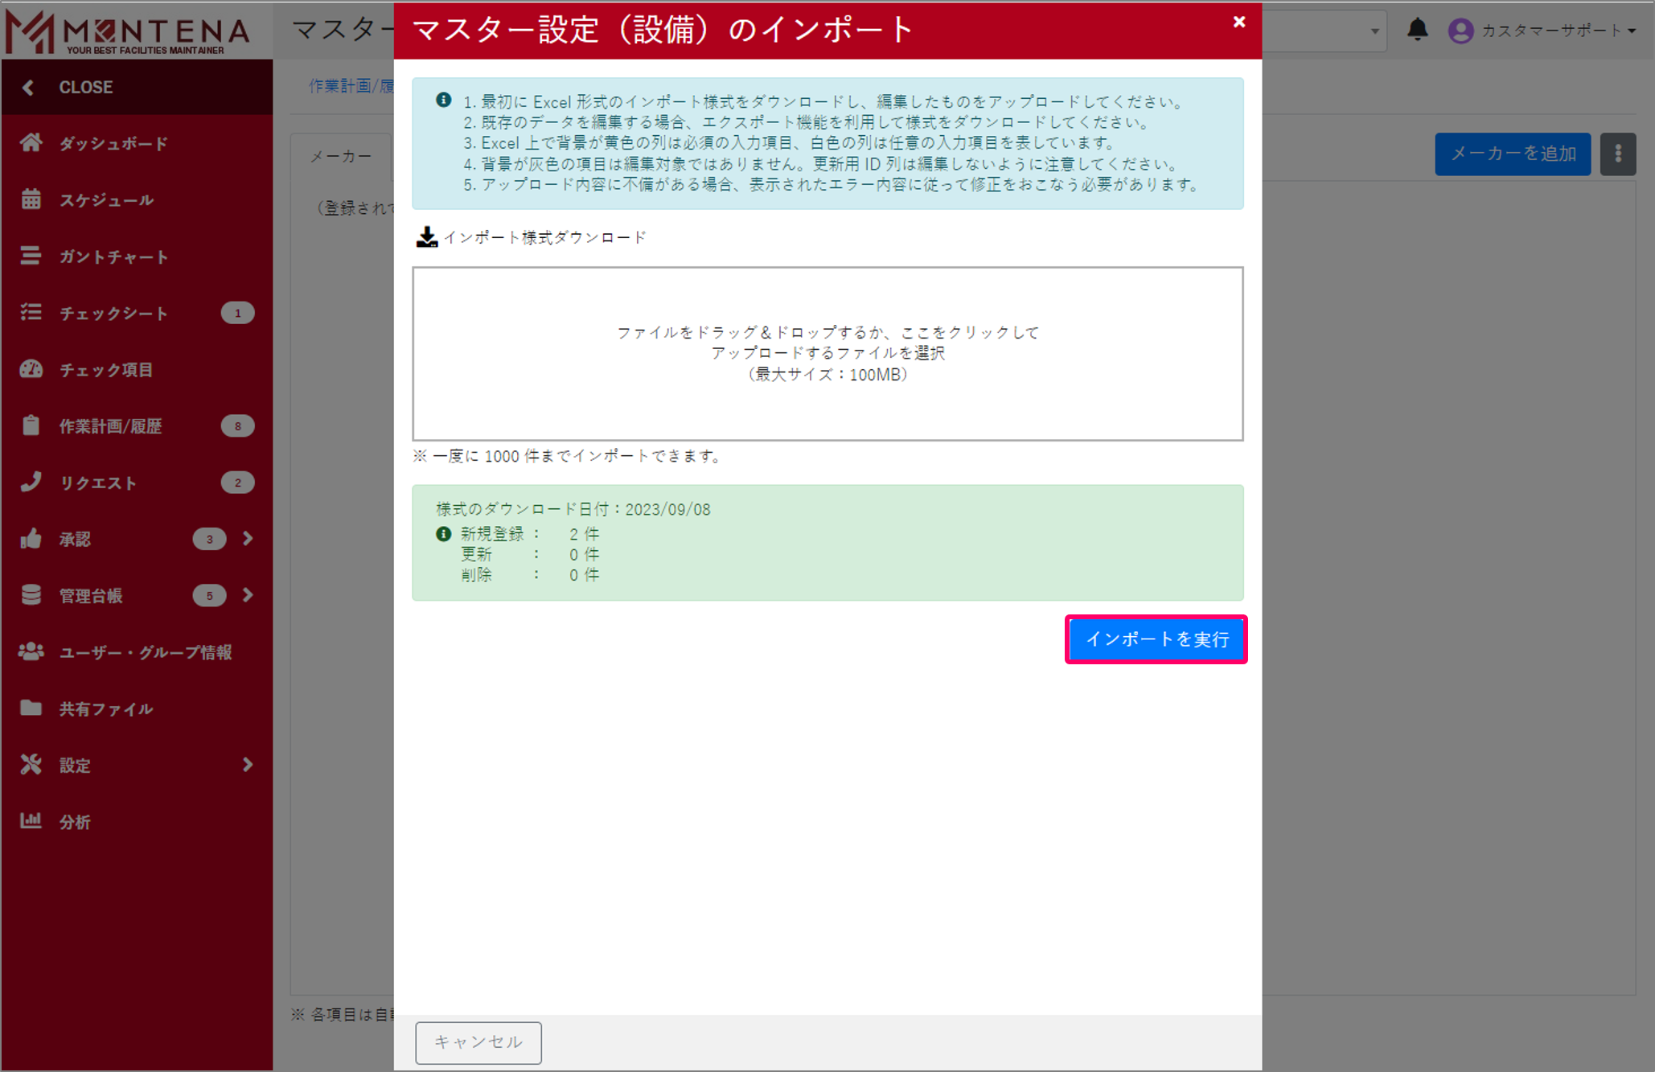The width and height of the screenshot is (1655, 1072).
Task: Click the インポートを実行 button
Action: [x=1156, y=639]
